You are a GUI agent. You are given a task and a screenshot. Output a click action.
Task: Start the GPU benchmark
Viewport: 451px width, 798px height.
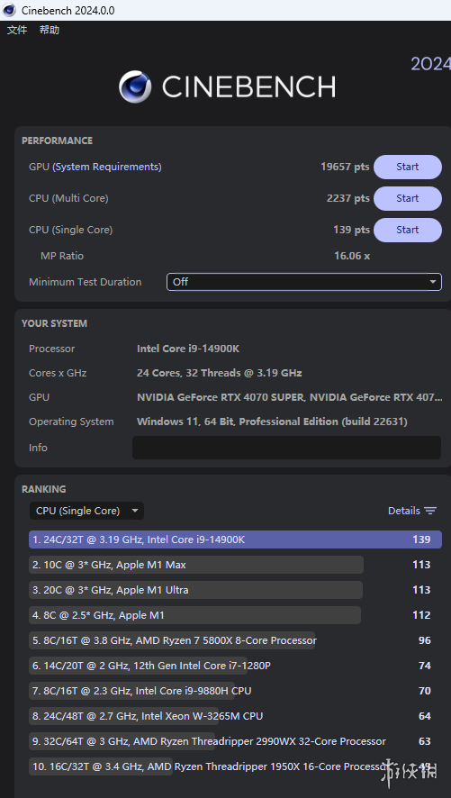click(408, 167)
